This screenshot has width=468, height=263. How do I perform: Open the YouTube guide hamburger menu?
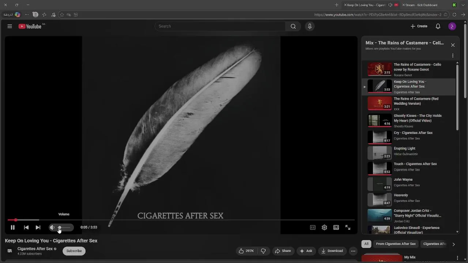10,26
